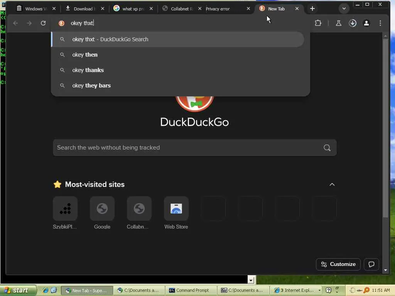Click the page vertical scrollbar
Screen dimensions: 395x296
coord(385,128)
